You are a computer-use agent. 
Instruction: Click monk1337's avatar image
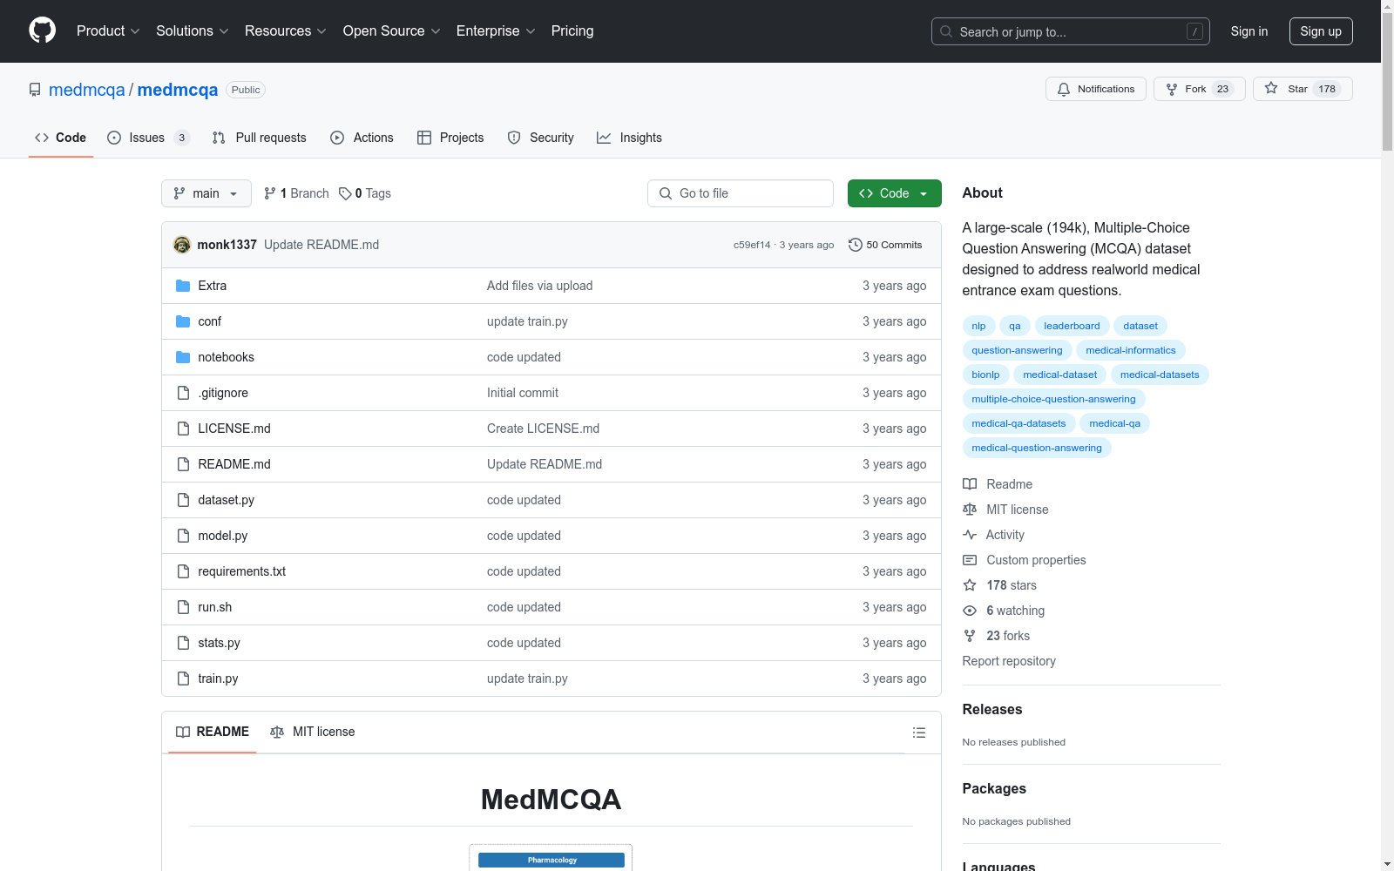(182, 245)
